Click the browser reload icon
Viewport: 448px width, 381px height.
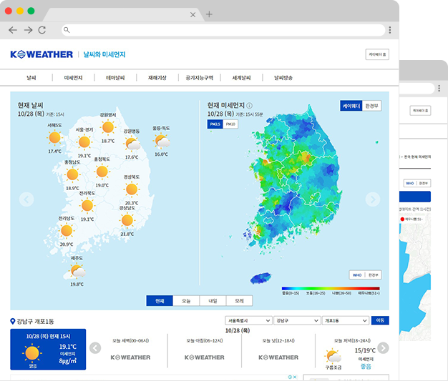click(42, 30)
